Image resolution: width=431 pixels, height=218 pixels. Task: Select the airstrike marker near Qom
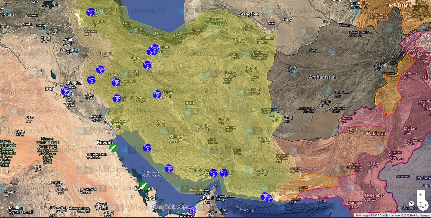coord(147,65)
